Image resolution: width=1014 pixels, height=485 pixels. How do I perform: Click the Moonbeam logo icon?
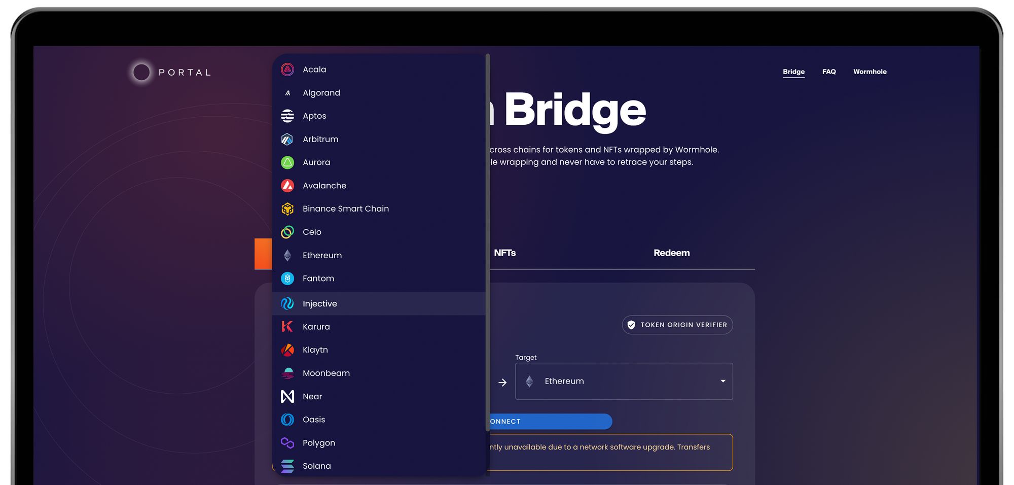pos(287,373)
